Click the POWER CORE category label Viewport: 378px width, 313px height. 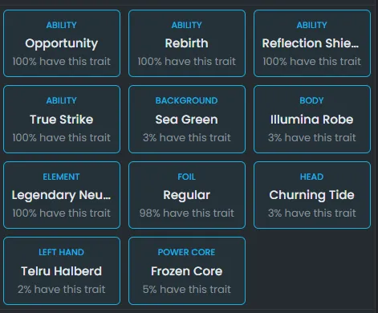tap(186, 252)
